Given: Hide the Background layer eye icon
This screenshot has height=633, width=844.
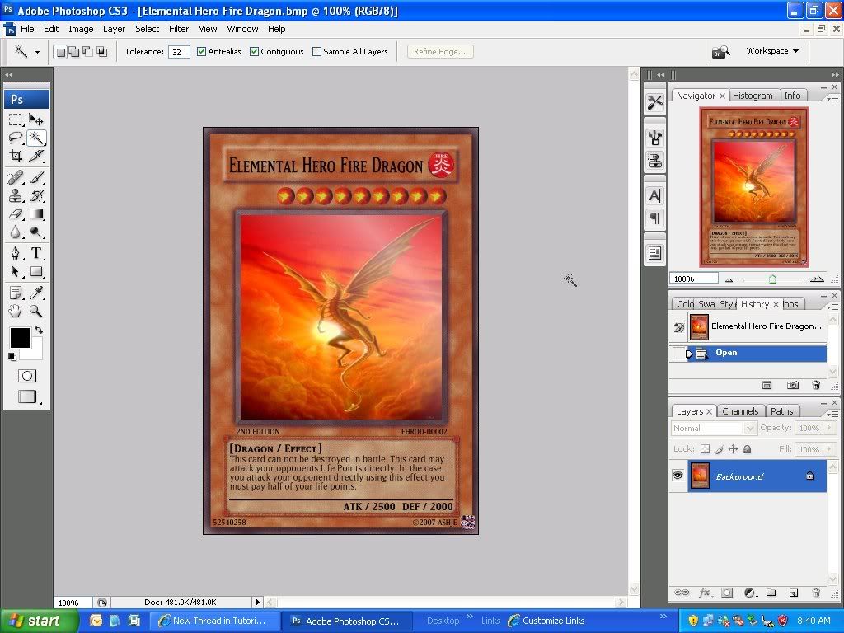Looking at the screenshot, I should (678, 476).
